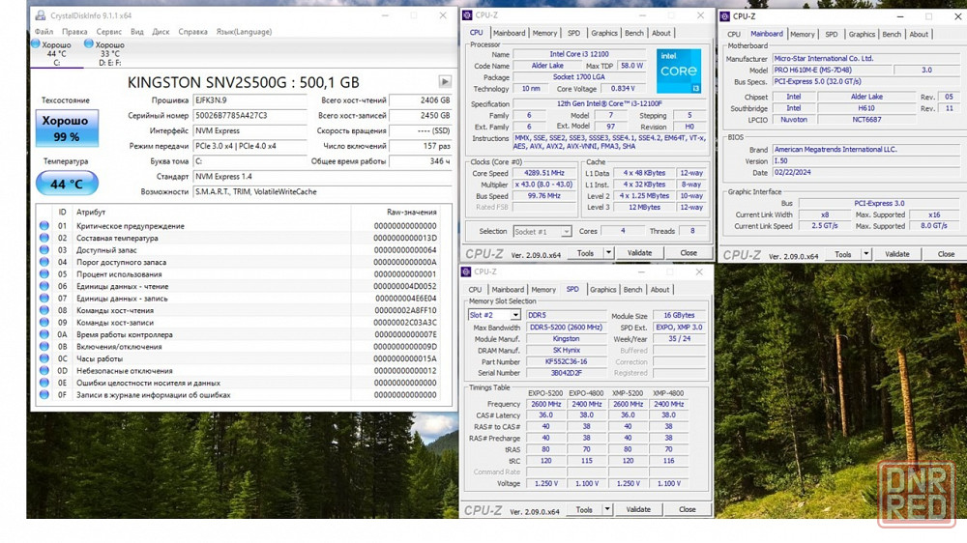This screenshot has height=543, width=967.
Task: Click Validate in Mainboard window
Action: tap(897, 254)
